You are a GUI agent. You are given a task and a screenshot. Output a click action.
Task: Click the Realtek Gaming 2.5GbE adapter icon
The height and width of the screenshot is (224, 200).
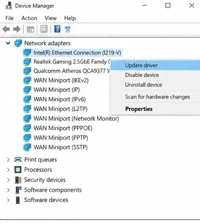[x=28, y=62]
